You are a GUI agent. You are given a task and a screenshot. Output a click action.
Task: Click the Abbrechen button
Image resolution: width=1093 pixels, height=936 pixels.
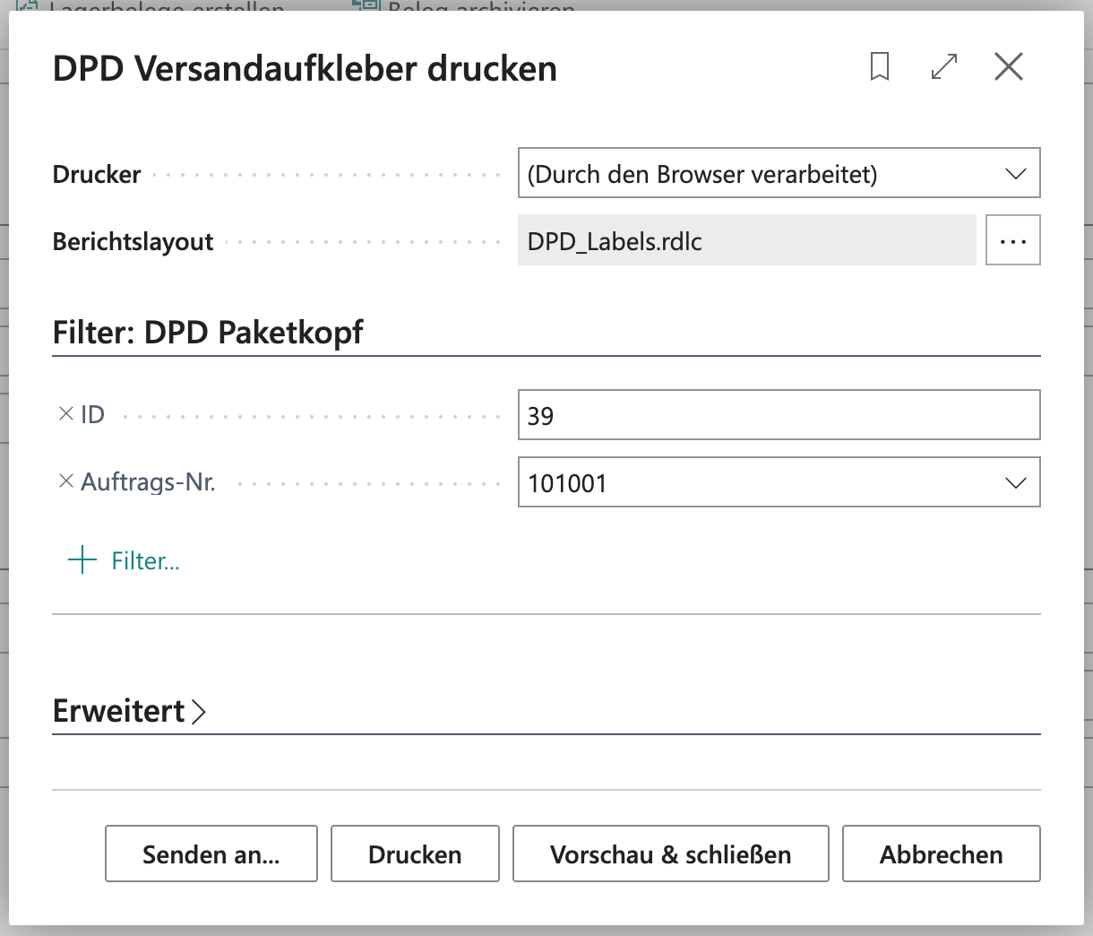click(942, 854)
